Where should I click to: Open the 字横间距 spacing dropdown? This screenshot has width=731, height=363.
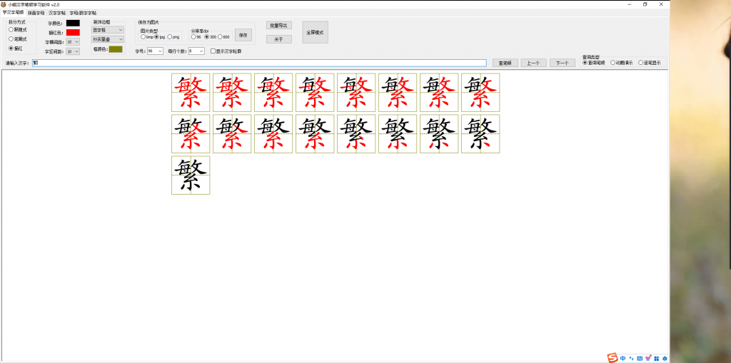73,42
